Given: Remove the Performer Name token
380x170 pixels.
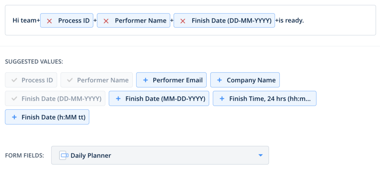Looking at the screenshot, I should (x=106, y=21).
